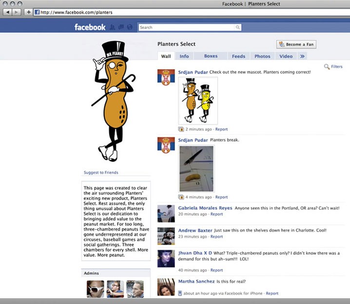Click the Filters magnifier icon
The width and height of the screenshot is (350, 304).
click(x=327, y=67)
